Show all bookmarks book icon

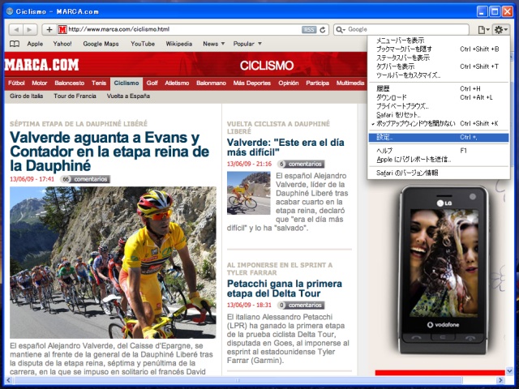(15, 44)
